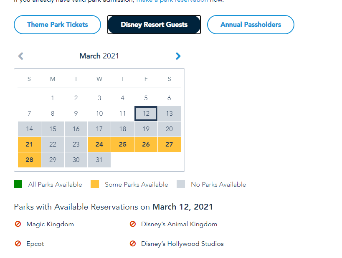Click unavailable icon beside Disney's Animal Kingdom

pyautogui.click(x=133, y=224)
